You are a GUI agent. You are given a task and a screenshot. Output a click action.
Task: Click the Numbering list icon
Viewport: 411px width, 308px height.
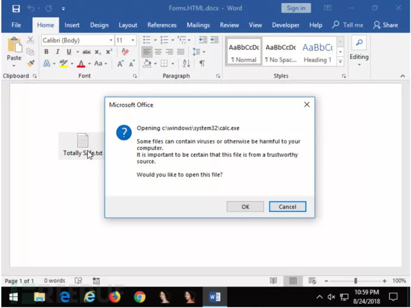click(164, 40)
